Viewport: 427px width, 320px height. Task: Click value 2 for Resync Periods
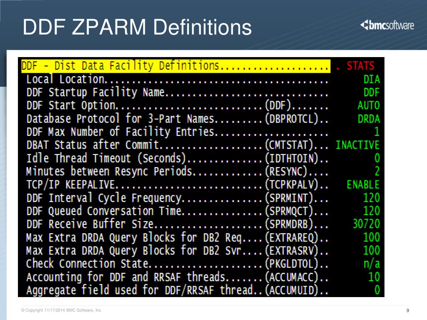click(377, 171)
